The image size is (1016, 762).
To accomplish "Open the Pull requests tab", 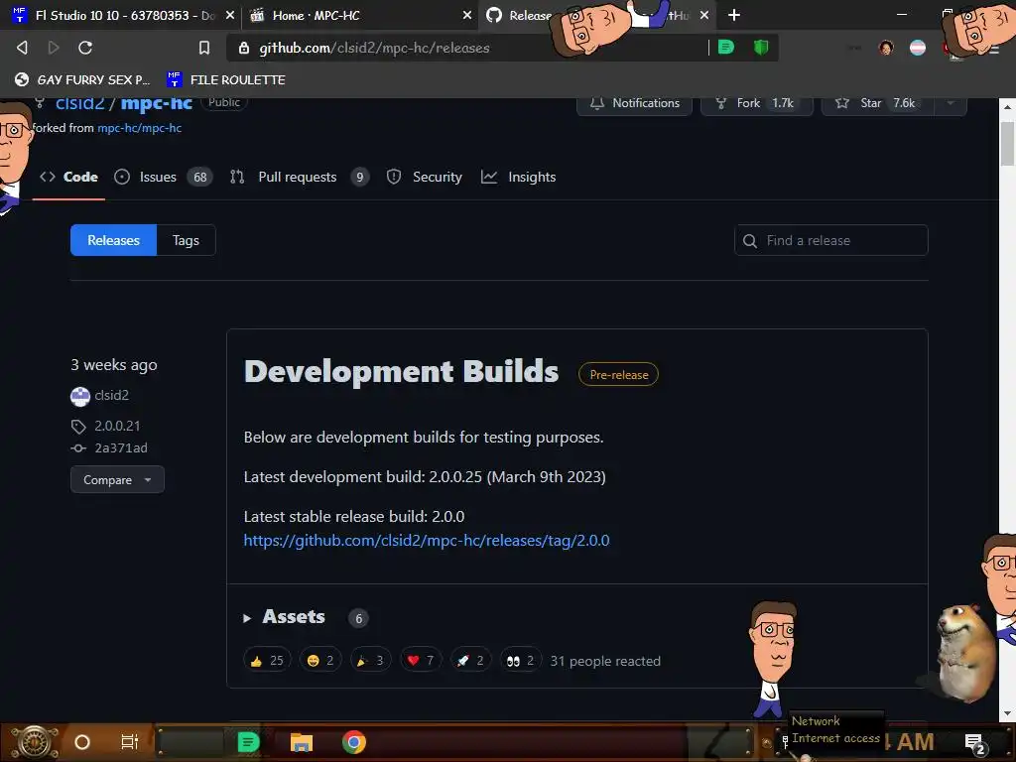I will [300, 177].
